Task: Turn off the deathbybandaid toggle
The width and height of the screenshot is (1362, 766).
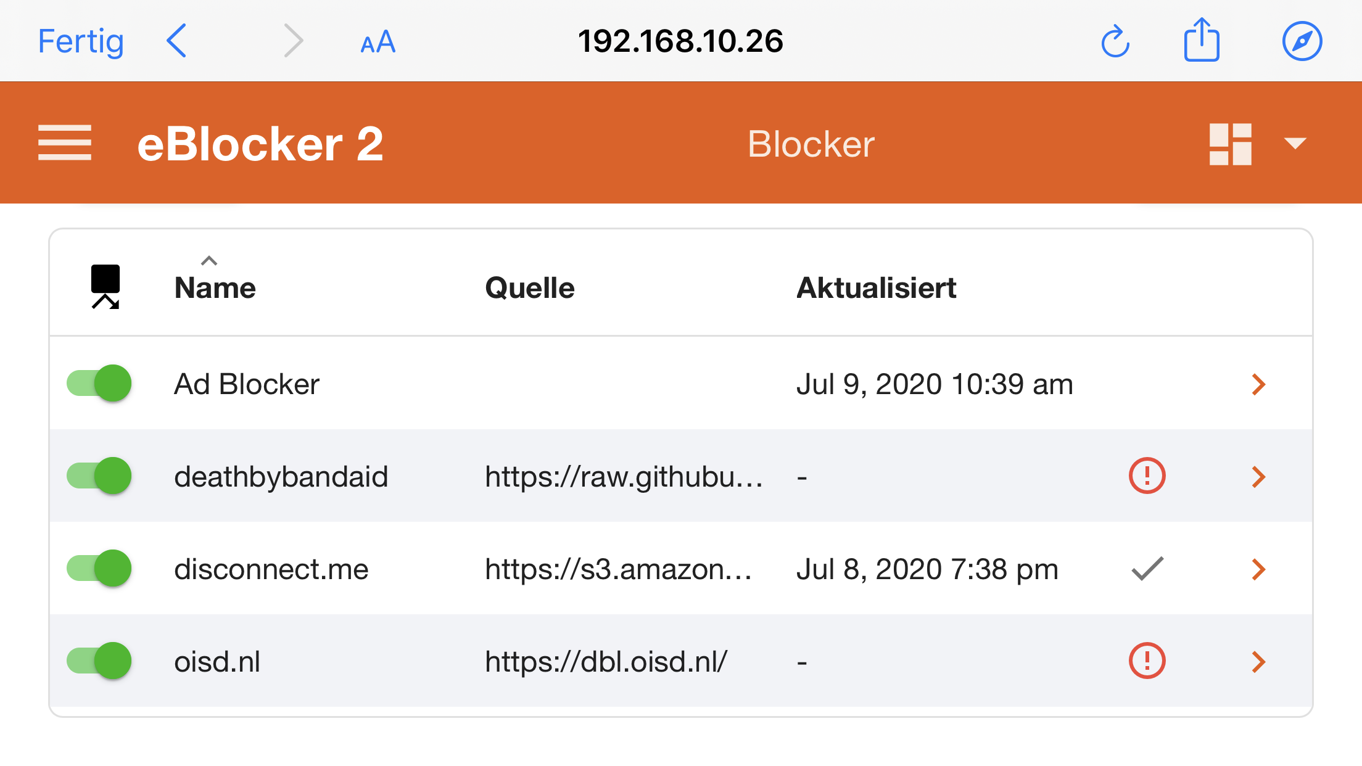Action: pos(99,476)
